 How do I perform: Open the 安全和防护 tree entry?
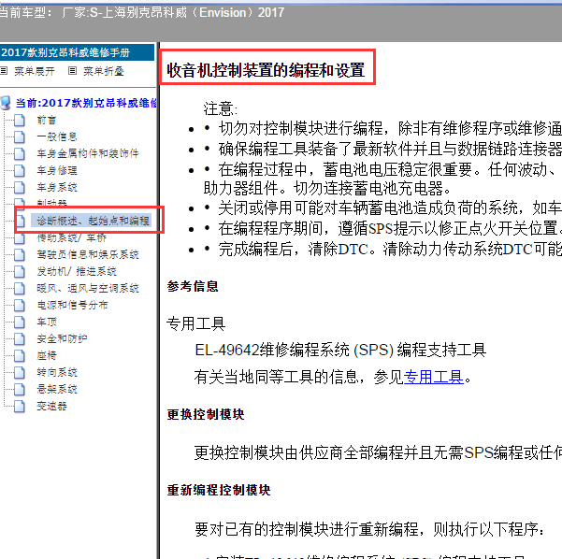(x=62, y=339)
